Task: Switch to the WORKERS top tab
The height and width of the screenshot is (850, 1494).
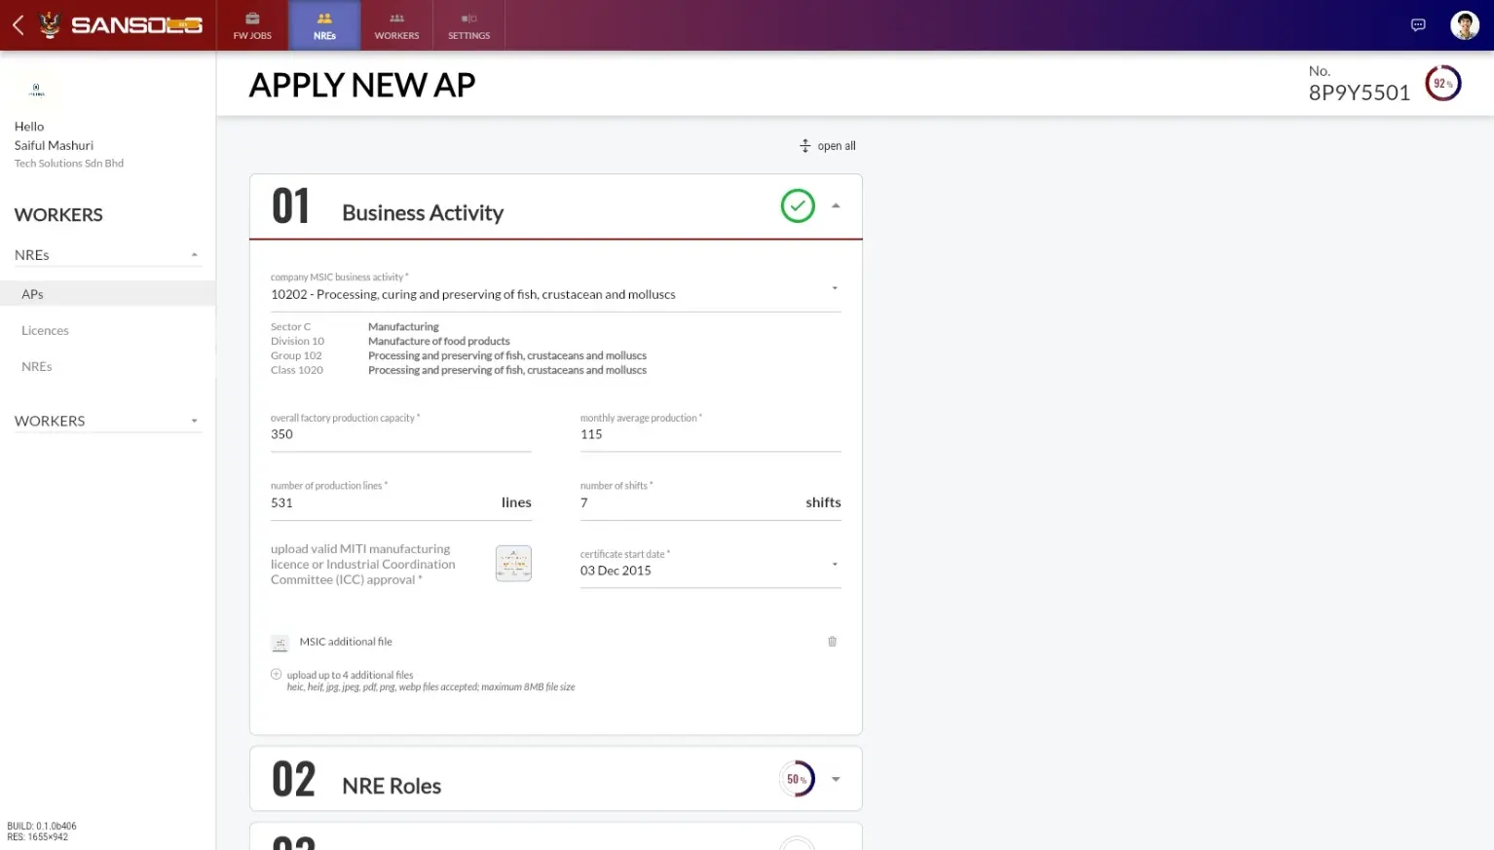Action: 396,25
